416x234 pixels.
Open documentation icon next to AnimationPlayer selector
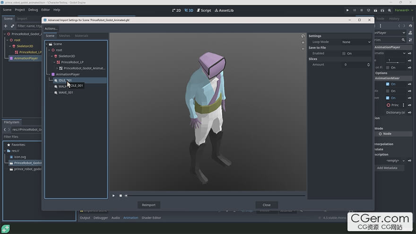coord(410,33)
